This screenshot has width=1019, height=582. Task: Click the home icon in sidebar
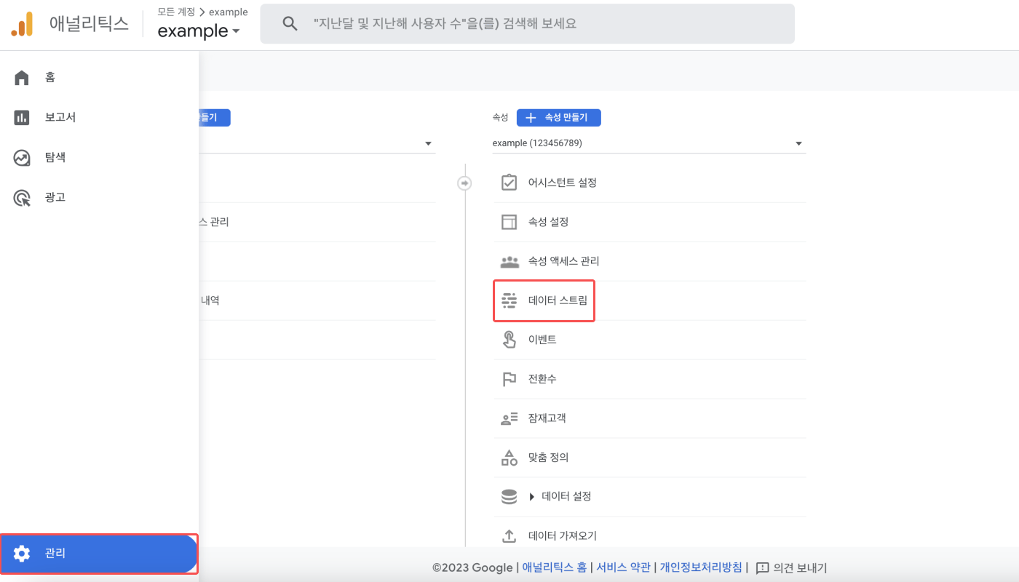[x=22, y=78]
